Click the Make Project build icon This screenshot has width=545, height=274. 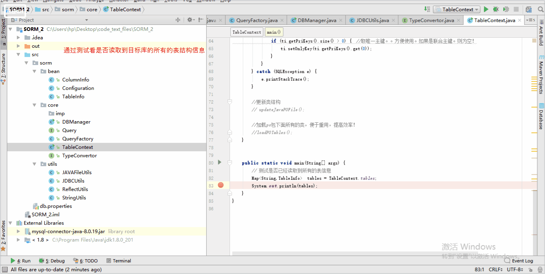click(x=427, y=9)
